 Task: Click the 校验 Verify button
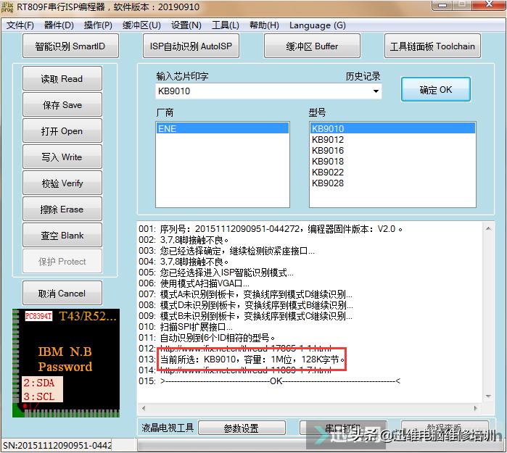pyautogui.click(x=62, y=183)
